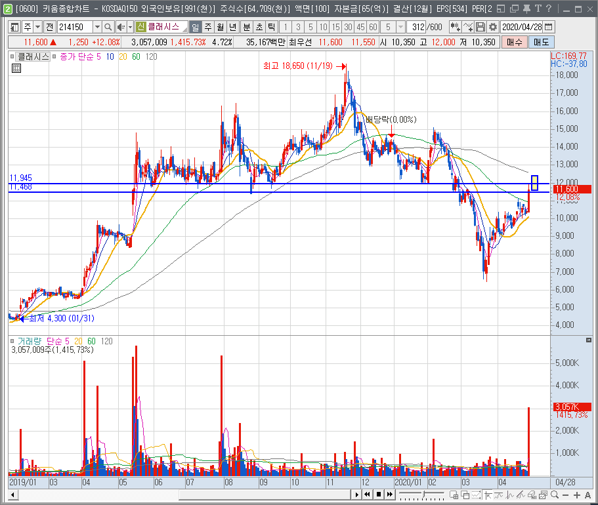Click the 신 button before stock name

tap(140, 27)
